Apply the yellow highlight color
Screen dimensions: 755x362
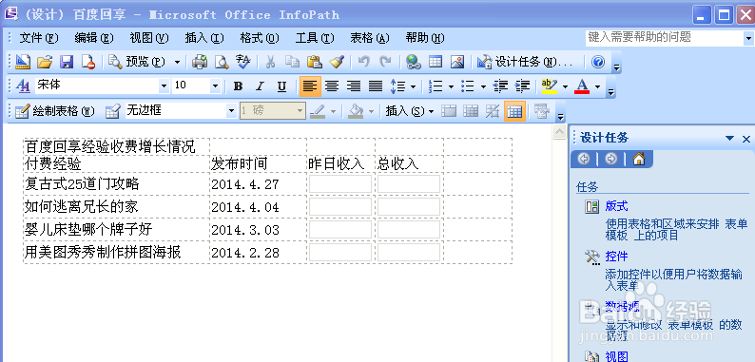[549, 86]
